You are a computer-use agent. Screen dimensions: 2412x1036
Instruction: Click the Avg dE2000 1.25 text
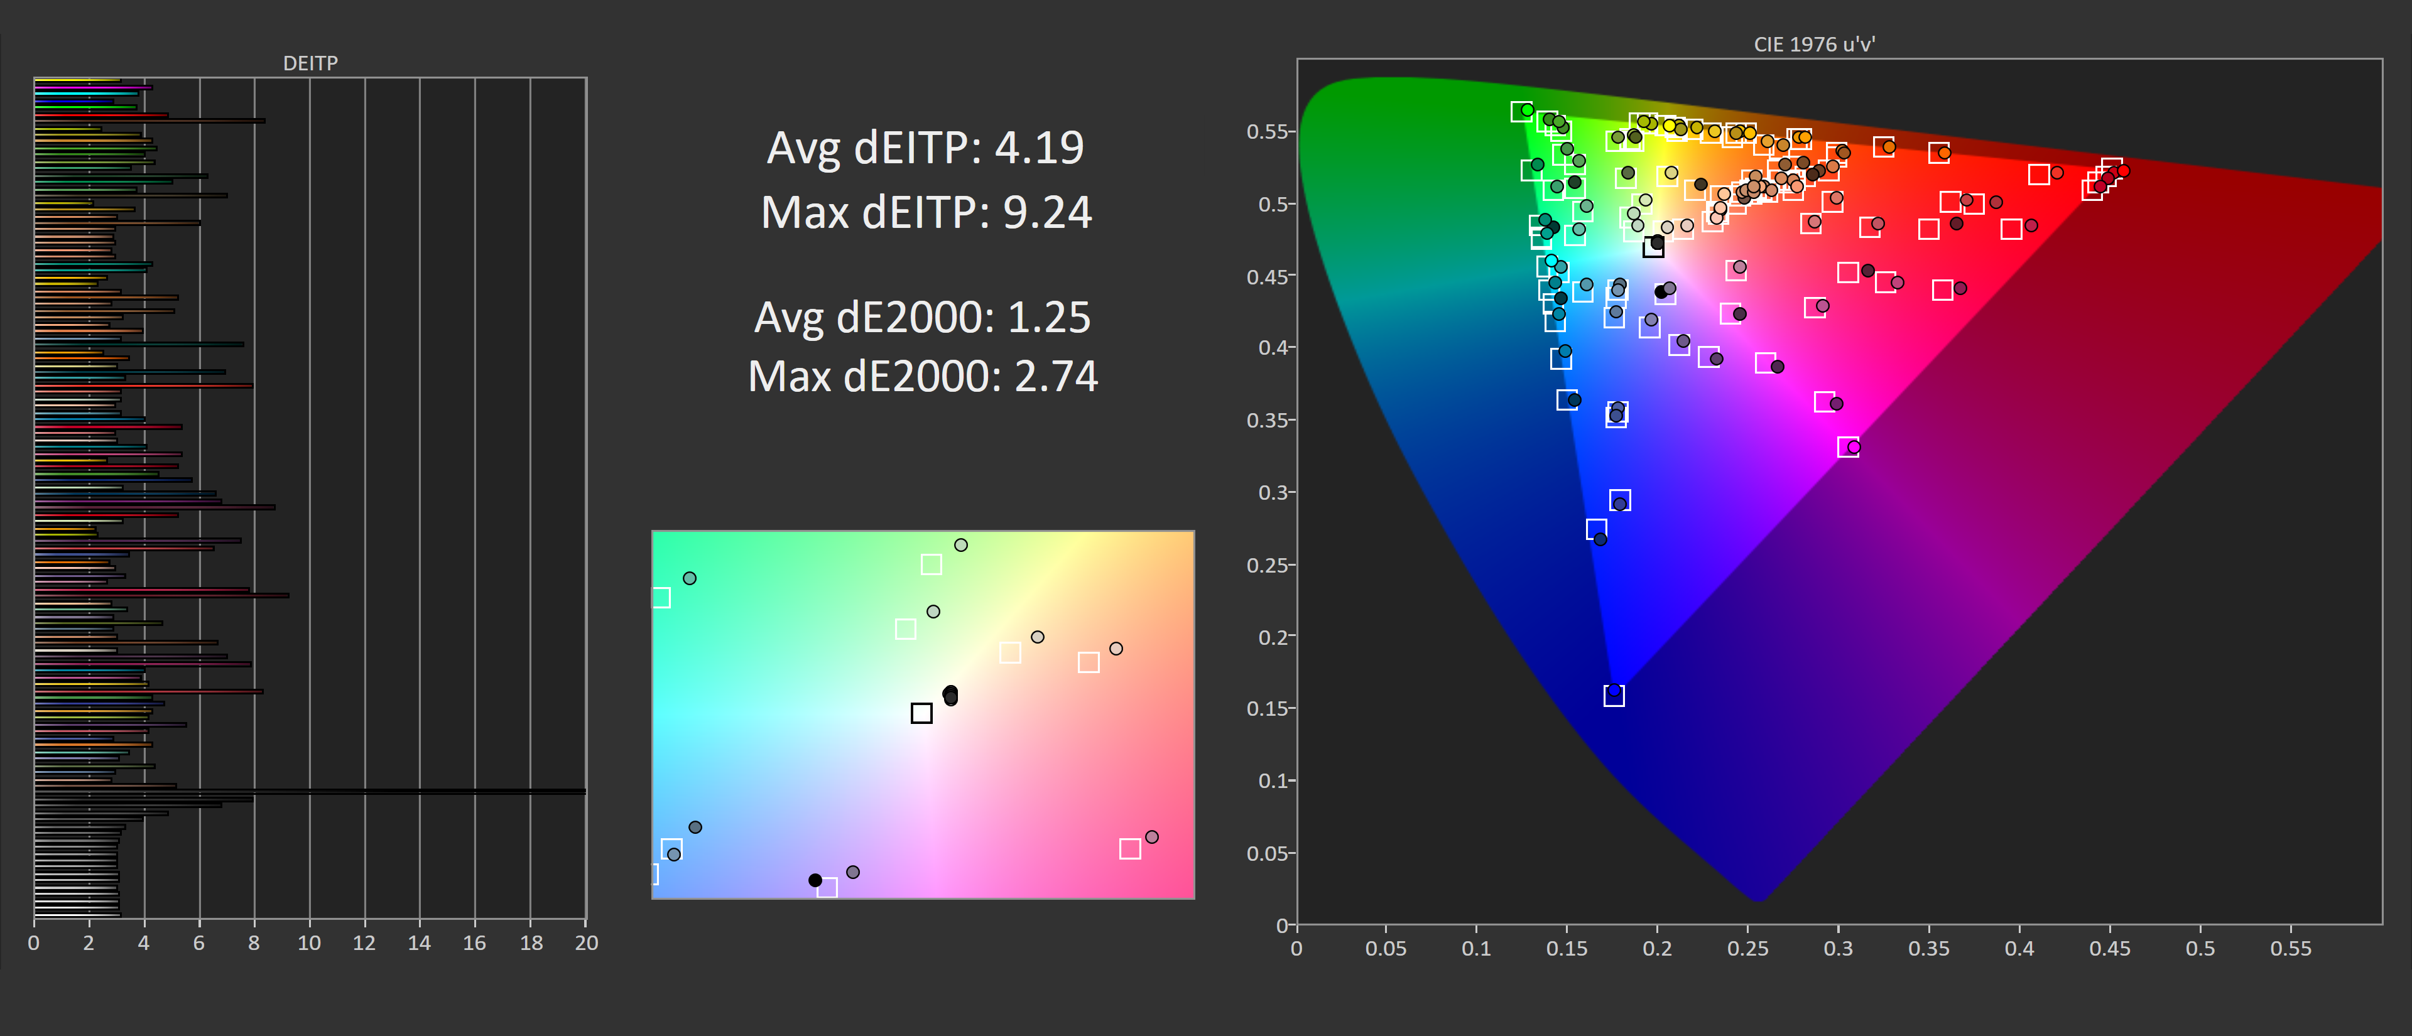[x=922, y=317]
